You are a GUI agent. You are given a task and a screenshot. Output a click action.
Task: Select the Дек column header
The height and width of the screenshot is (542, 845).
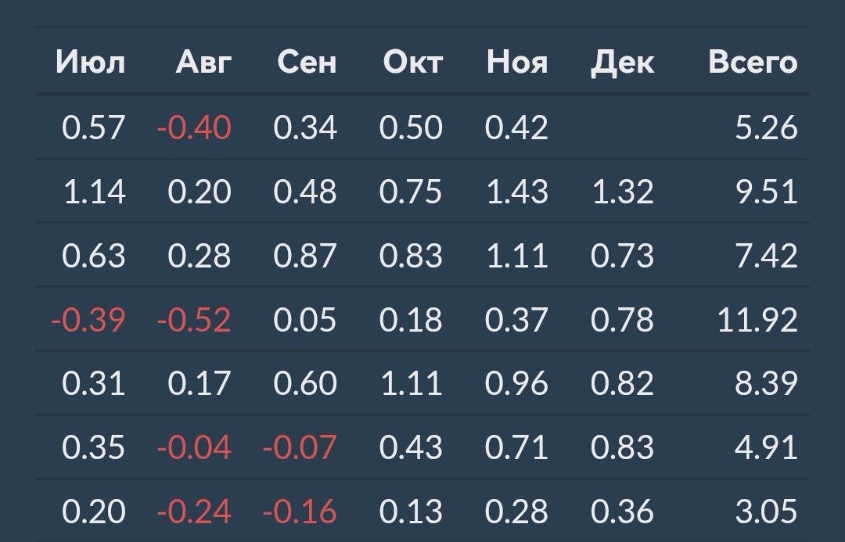click(x=622, y=63)
